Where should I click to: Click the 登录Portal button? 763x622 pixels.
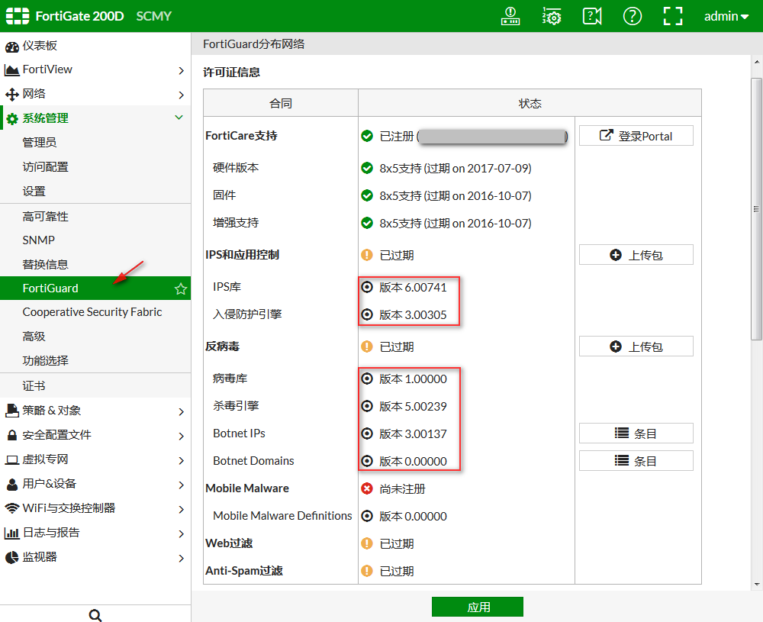point(636,136)
